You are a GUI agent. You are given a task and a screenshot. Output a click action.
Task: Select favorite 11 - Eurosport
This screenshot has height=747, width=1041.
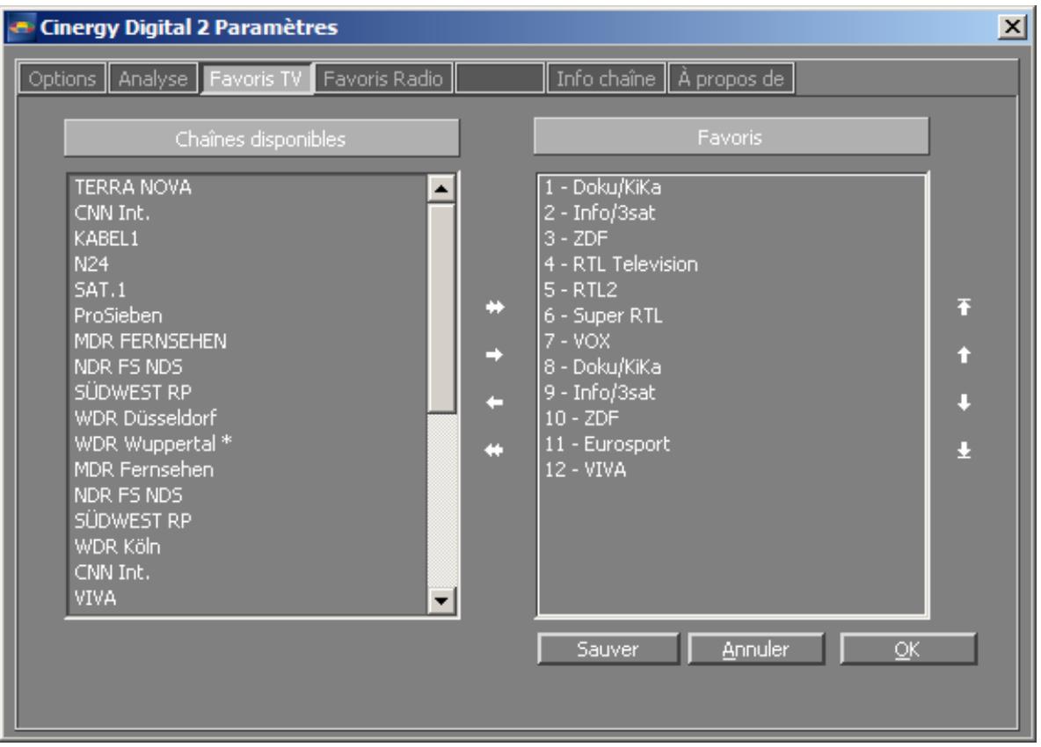[x=732, y=444]
